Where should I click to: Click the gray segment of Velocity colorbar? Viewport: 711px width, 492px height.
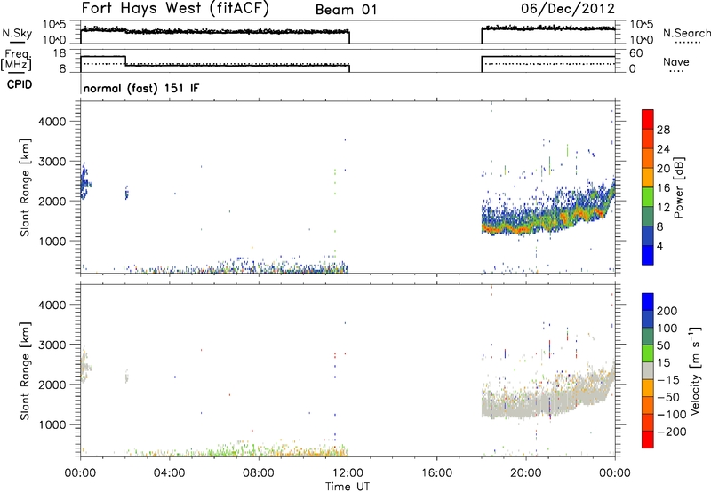(x=648, y=371)
